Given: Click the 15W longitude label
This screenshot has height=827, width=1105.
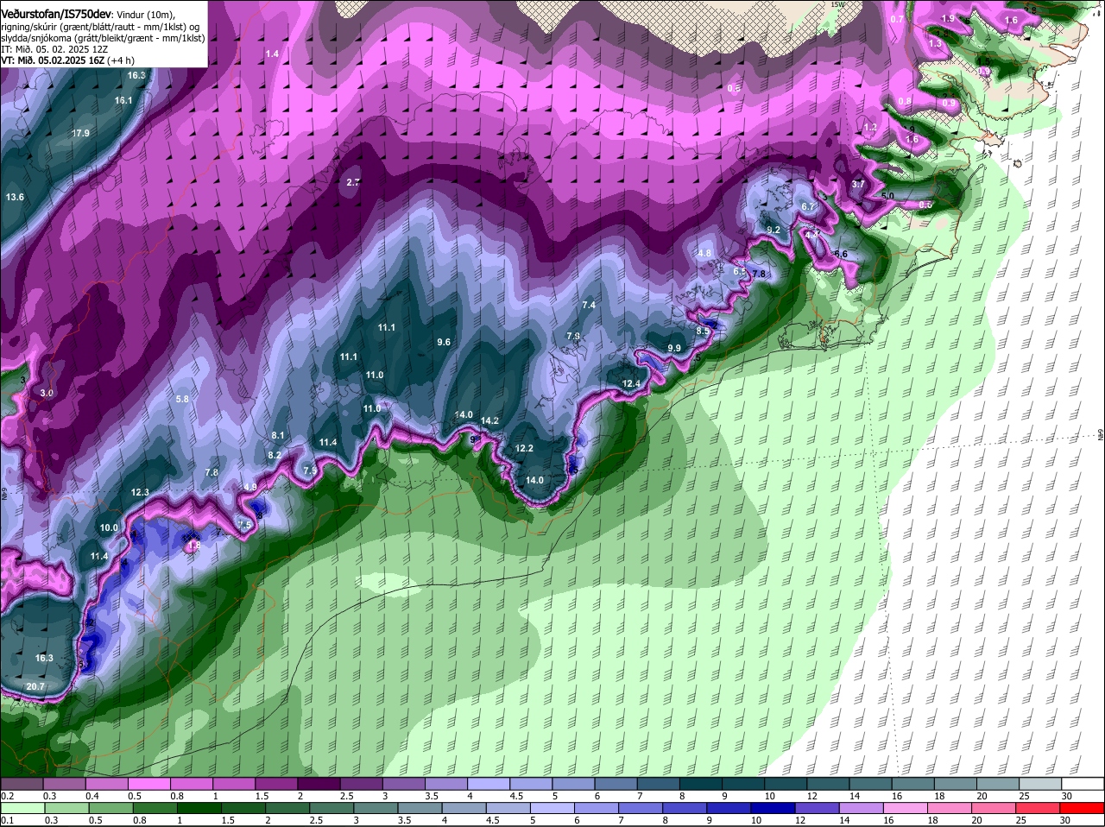Looking at the screenshot, I should pos(837,4).
